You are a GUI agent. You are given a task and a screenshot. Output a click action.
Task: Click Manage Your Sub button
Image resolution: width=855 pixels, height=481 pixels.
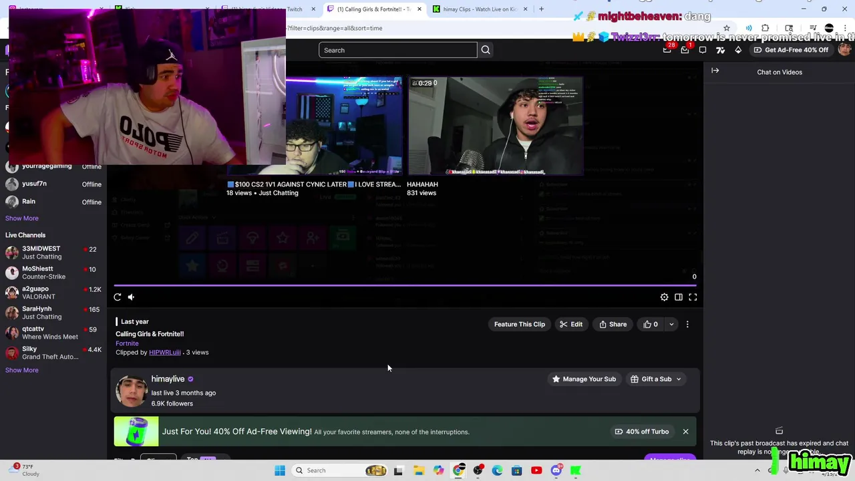click(x=584, y=379)
